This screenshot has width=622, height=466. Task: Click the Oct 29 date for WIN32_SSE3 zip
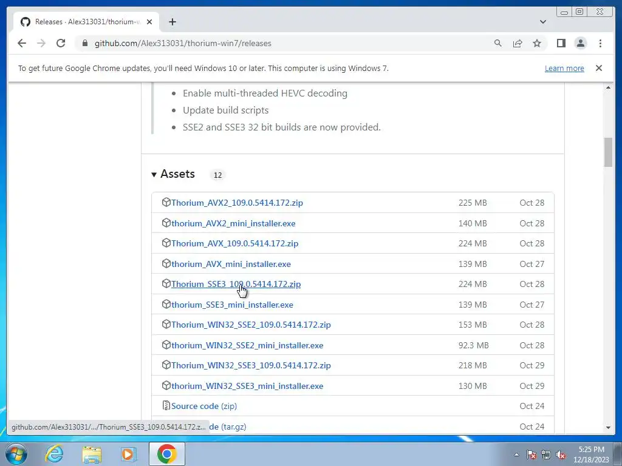tap(532, 365)
